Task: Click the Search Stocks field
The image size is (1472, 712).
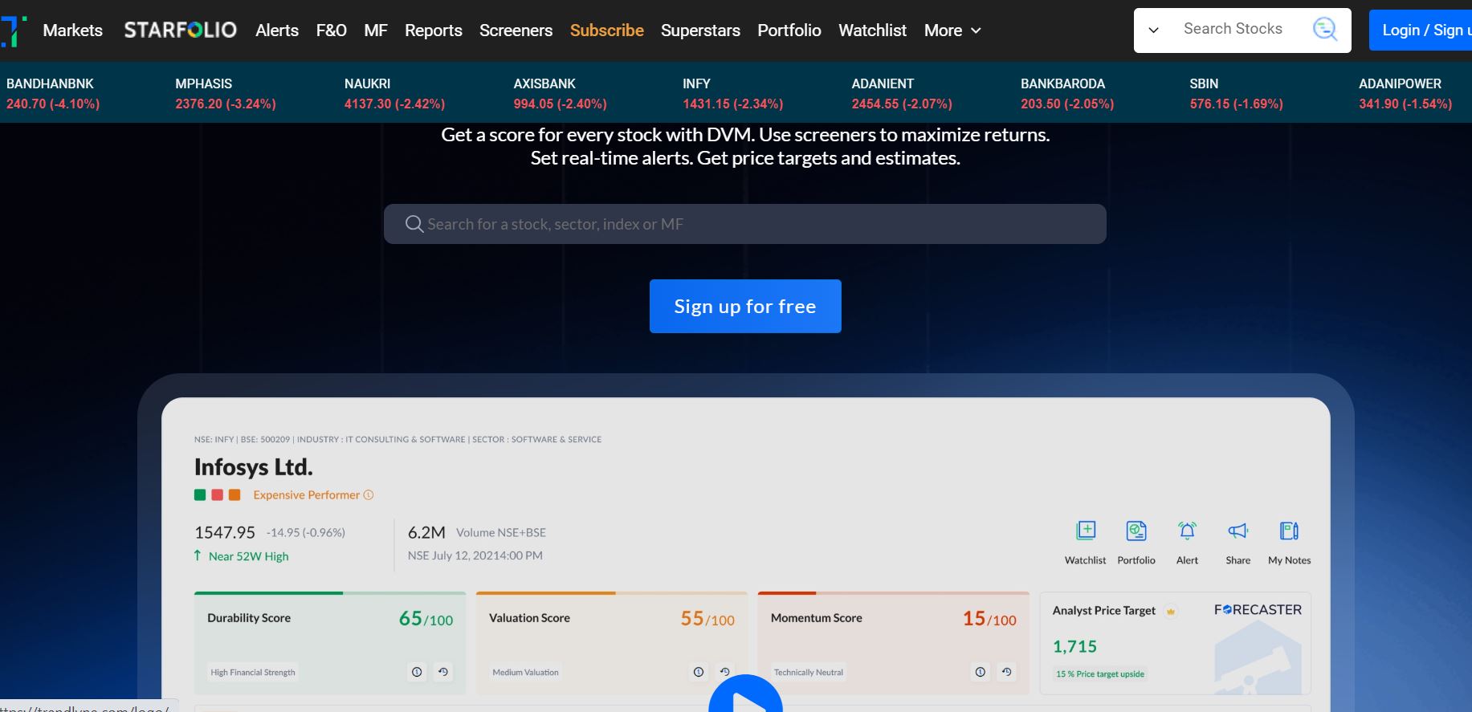Action: coord(1233,29)
